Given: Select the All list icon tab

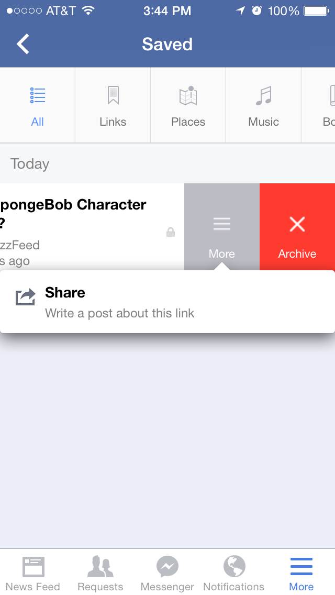Looking at the screenshot, I should coord(38,105).
